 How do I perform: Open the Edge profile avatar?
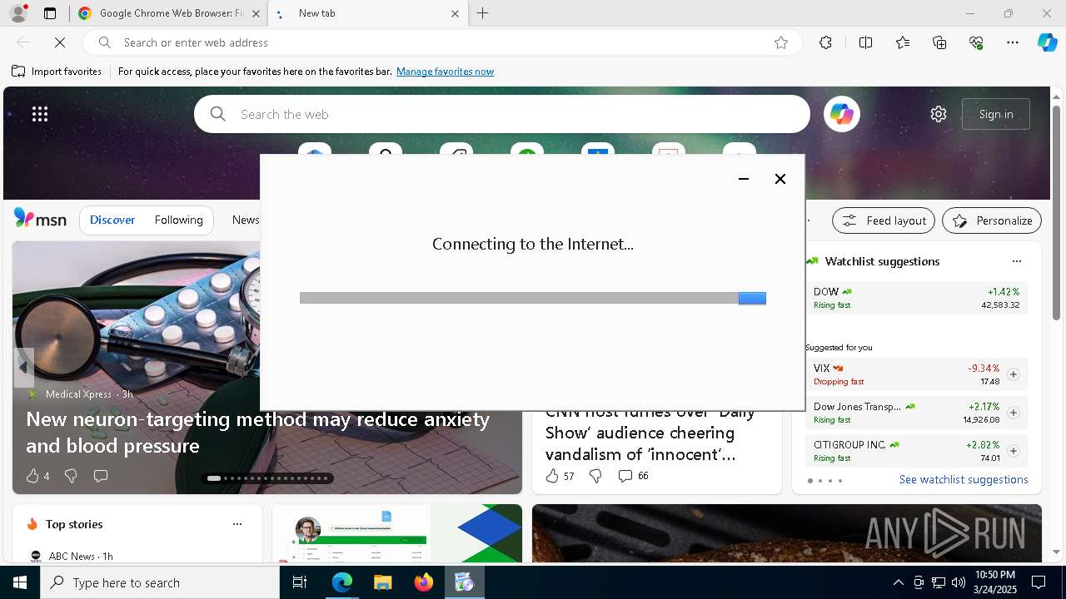tap(17, 13)
